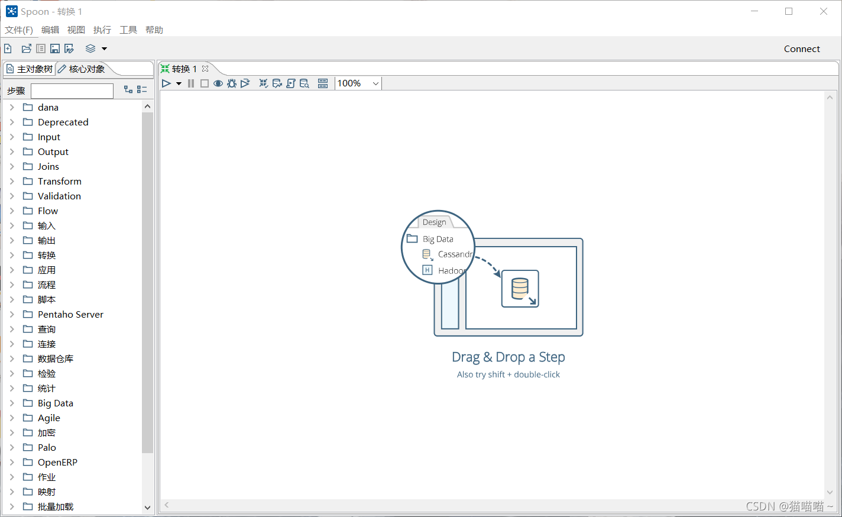Screen dimensions: 842x517
Task: Pause the running transformation
Action: tap(191, 83)
